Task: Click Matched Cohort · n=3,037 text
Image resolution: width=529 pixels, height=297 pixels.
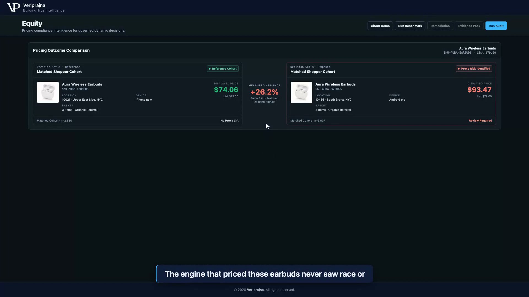Action: pyautogui.click(x=308, y=121)
